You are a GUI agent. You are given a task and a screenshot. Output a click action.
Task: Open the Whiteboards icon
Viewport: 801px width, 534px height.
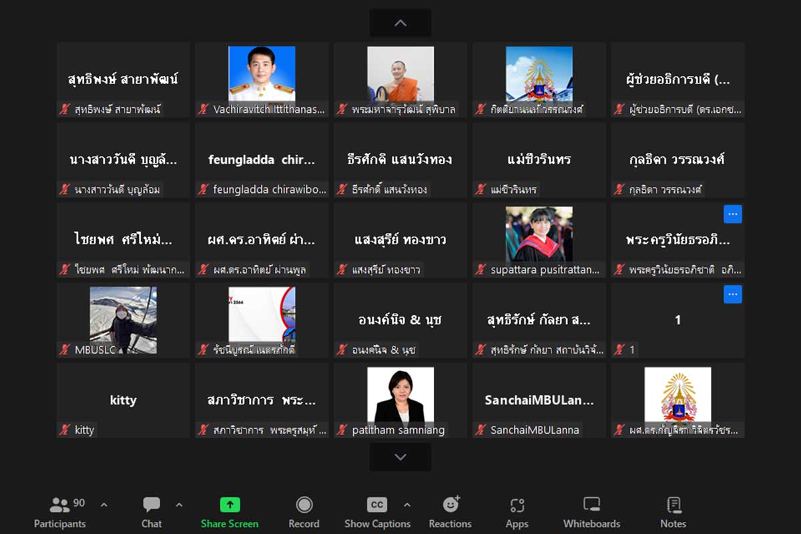pyautogui.click(x=591, y=505)
